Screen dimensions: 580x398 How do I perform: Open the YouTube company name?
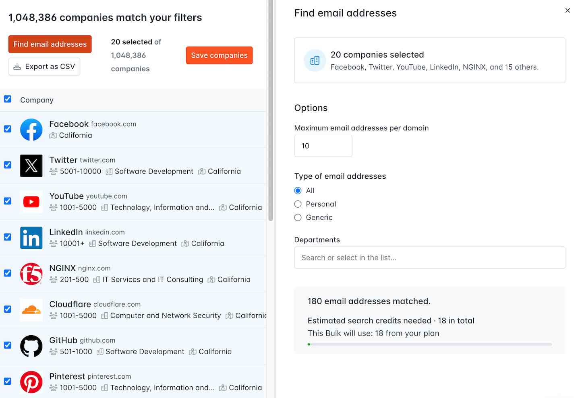(x=66, y=196)
